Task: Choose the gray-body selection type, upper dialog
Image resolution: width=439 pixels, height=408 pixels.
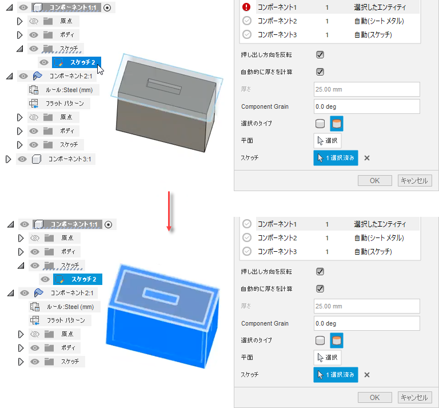Action: [320, 124]
